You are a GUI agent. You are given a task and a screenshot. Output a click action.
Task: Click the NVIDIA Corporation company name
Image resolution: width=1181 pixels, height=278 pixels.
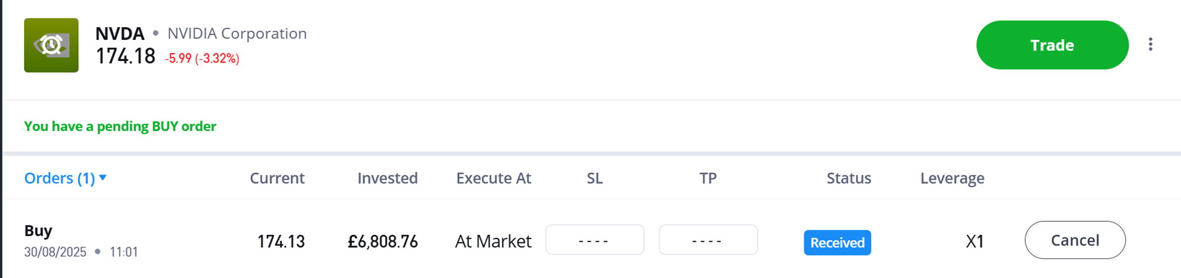[237, 33]
